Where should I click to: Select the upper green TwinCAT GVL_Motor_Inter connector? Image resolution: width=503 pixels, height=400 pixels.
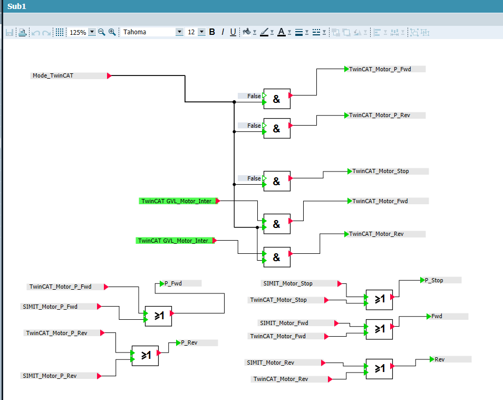coord(179,201)
